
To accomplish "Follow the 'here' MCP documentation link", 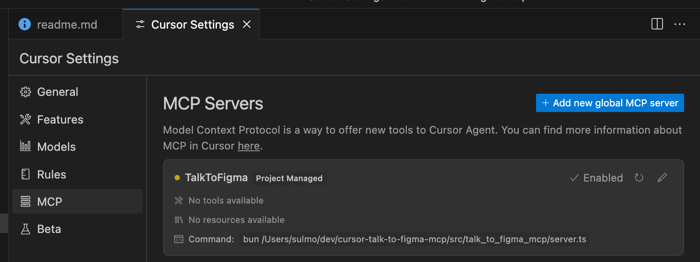I will 249,146.
